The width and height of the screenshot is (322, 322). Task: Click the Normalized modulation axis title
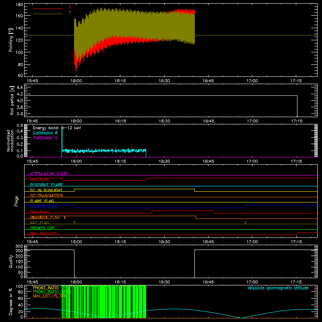coord(10,140)
